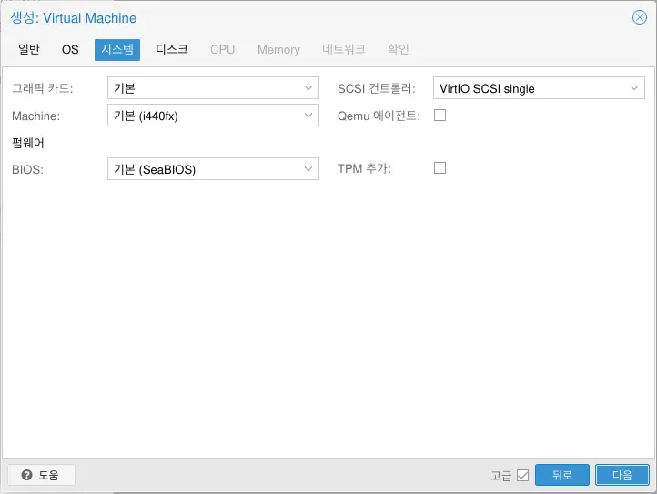The height and width of the screenshot is (494, 657).
Task: Toggle the 고급 advanced checkbox
Action: point(522,475)
